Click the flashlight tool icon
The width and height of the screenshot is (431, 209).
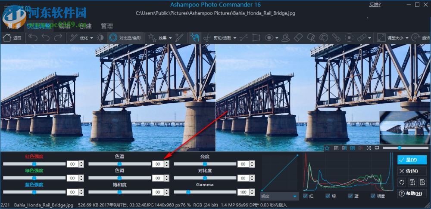(x=336, y=38)
